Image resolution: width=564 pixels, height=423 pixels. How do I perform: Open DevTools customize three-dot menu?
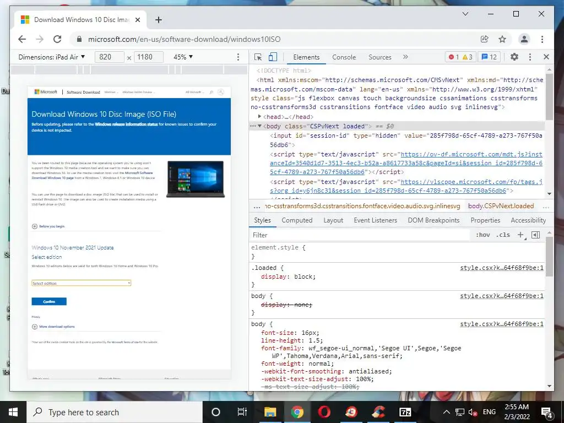[530, 57]
